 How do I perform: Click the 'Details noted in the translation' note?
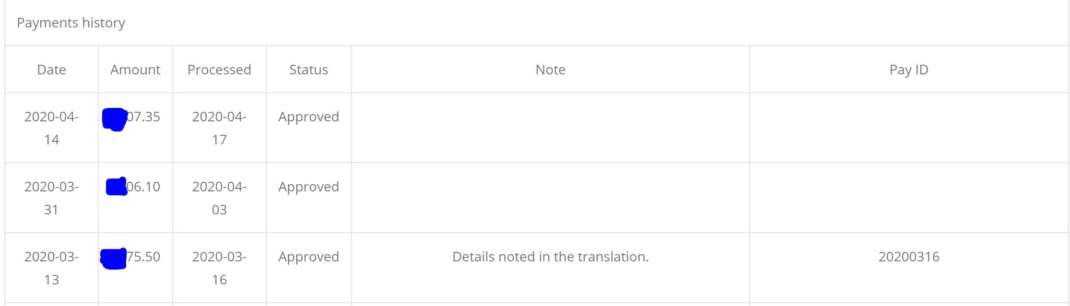[550, 257]
